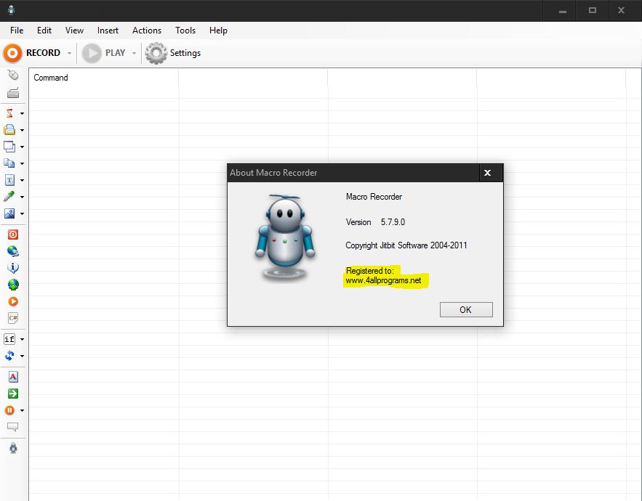642x501 pixels.
Task: Click the Copyright Jitbit Software 2004-2011 text
Action: click(406, 245)
